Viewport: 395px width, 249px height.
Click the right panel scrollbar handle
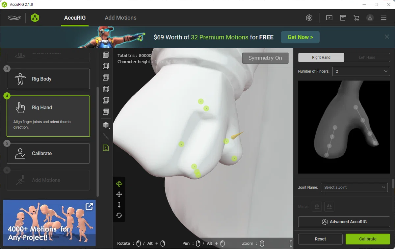[393, 183]
